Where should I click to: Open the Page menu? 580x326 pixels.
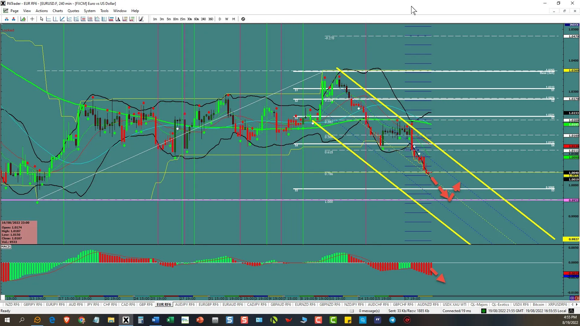point(14,11)
